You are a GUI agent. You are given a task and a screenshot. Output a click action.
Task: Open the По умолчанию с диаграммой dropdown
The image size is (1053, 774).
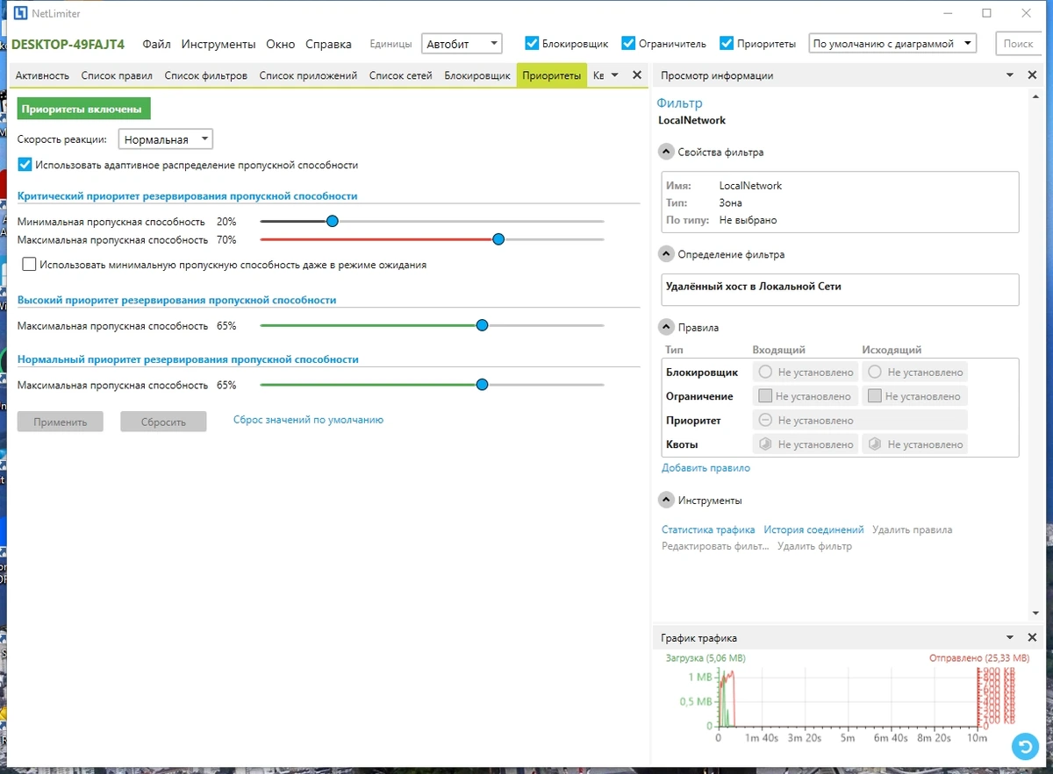(x=892, y=43)
